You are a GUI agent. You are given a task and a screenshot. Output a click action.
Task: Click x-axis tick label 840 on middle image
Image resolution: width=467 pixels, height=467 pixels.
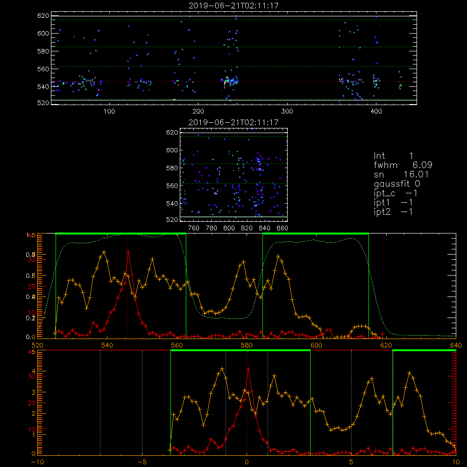point(264,228)
